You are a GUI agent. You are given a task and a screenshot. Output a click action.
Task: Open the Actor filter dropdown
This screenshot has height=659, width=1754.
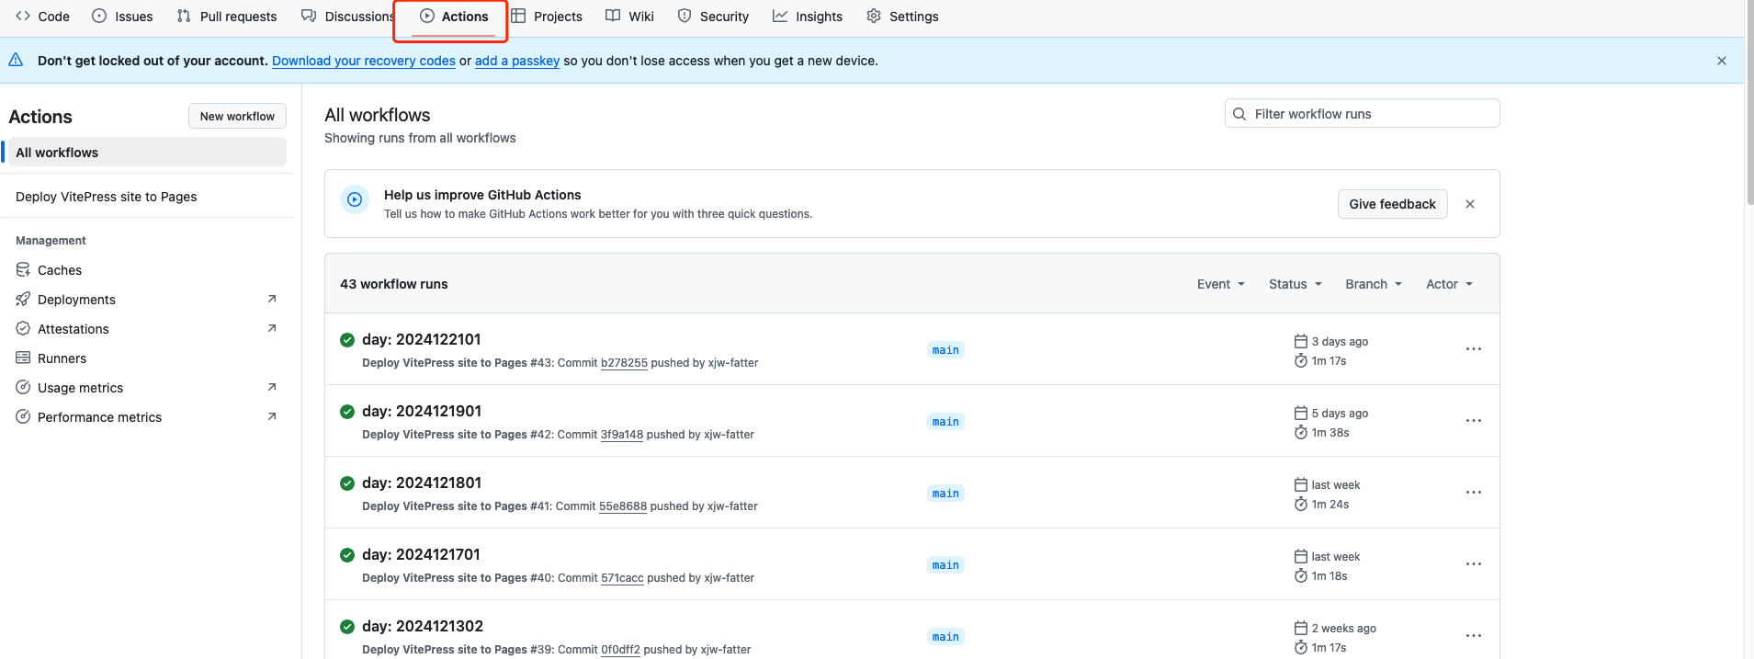[x=1449, y=284]
